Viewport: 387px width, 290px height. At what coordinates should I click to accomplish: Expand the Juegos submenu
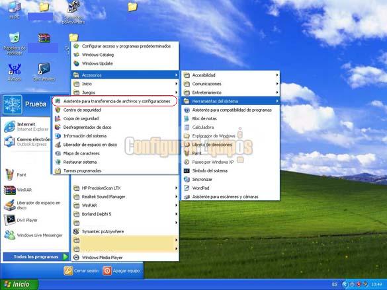tap(125, 92)
